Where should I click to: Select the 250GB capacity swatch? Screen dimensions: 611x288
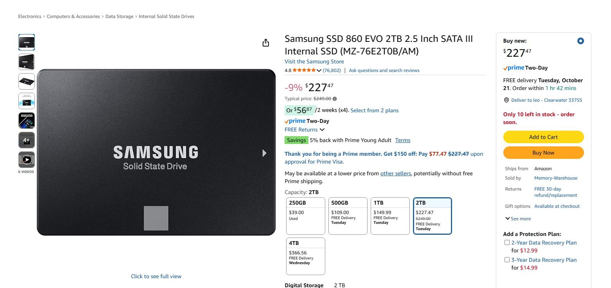pos(305,216)
